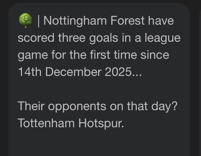Tap the blank line between paragraphs

click(x=98, y=89)
